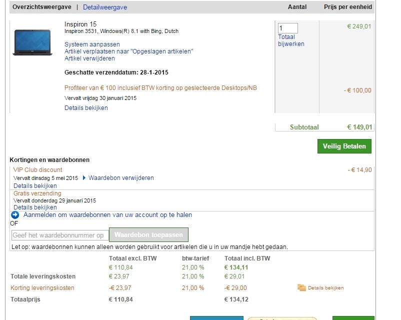The width and height of the screenshot is (401, 320).
Task: Click the Totaalprijs € 134,12 value
Action: (x=236, y=299)
